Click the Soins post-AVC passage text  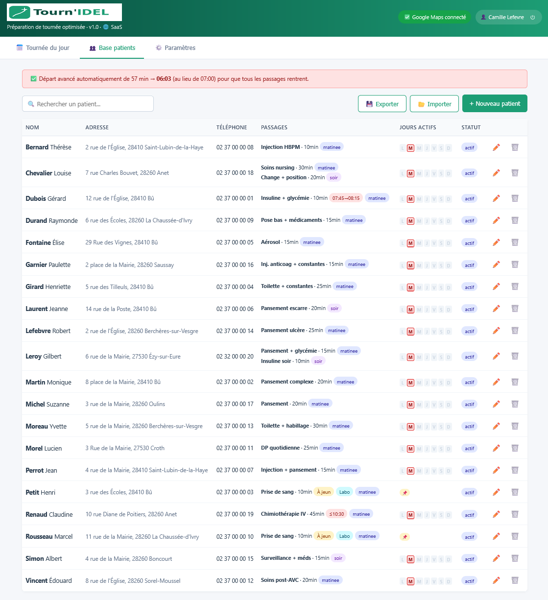(280, 580)
